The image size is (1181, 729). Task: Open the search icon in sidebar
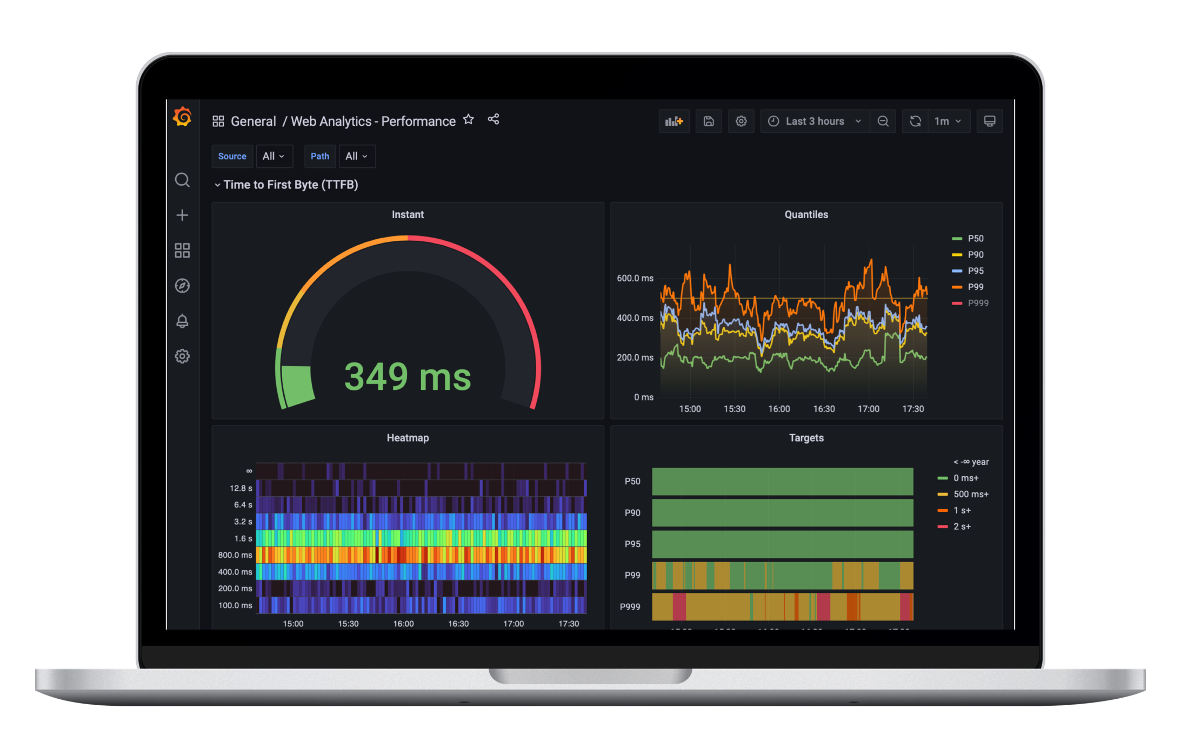tap(182, 180)
